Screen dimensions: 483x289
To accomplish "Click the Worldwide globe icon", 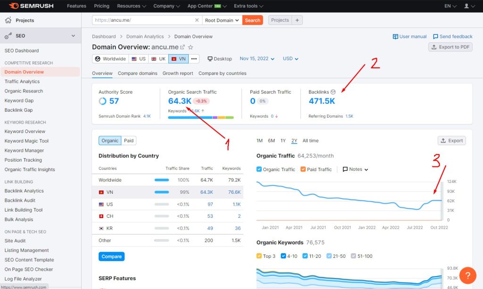I will [98, 59].
